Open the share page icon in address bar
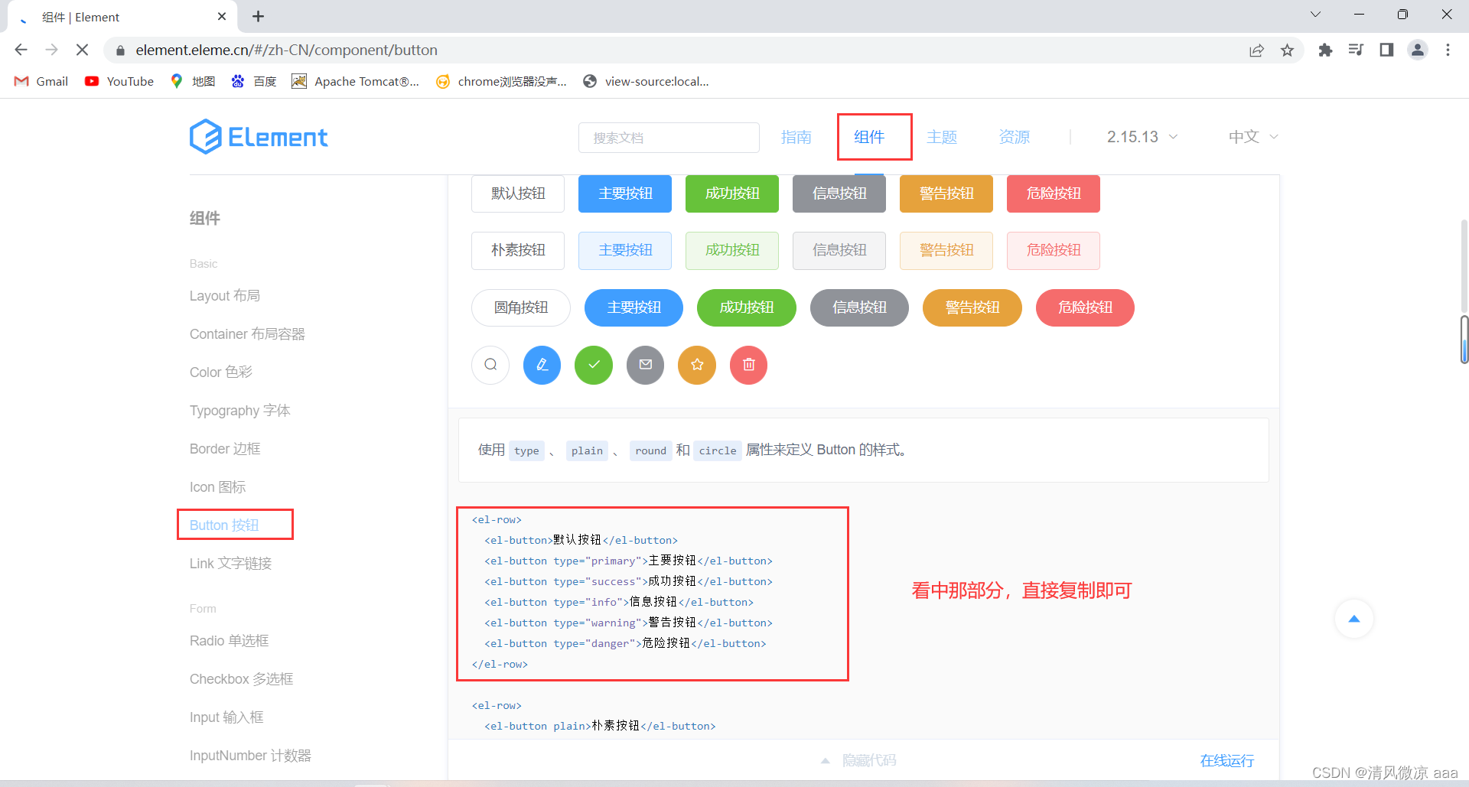Image resolution: width=1469 pixels, height=787 pixels. click(1256, 50)
